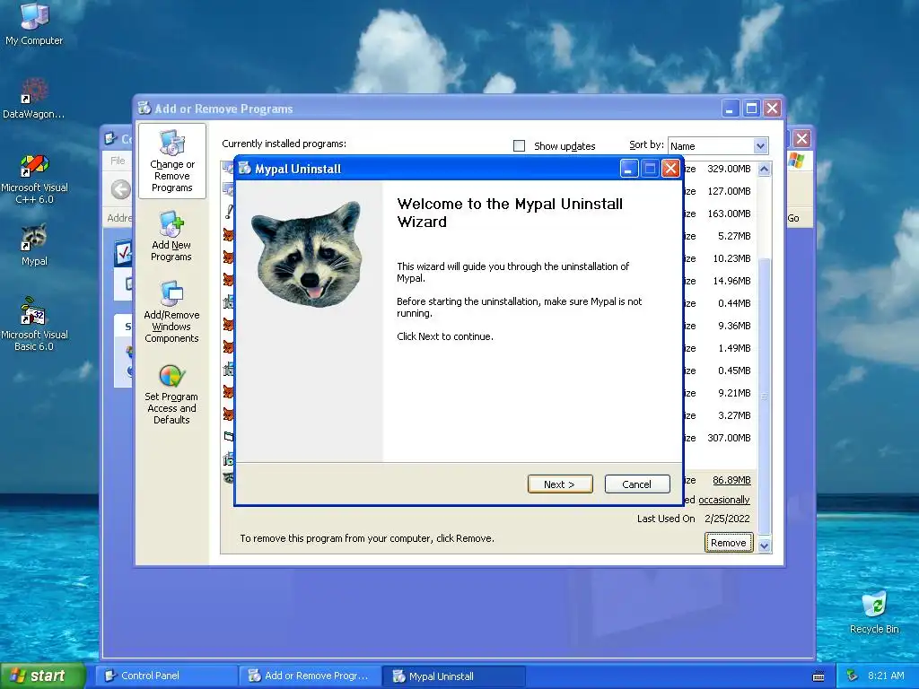Close the Add or Remove Programs window
The height and width of the screenshot is (689, 919).
773,109
